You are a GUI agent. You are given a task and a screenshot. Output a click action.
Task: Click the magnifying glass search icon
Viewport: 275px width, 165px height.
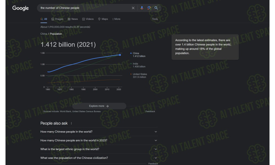[156, 8]
